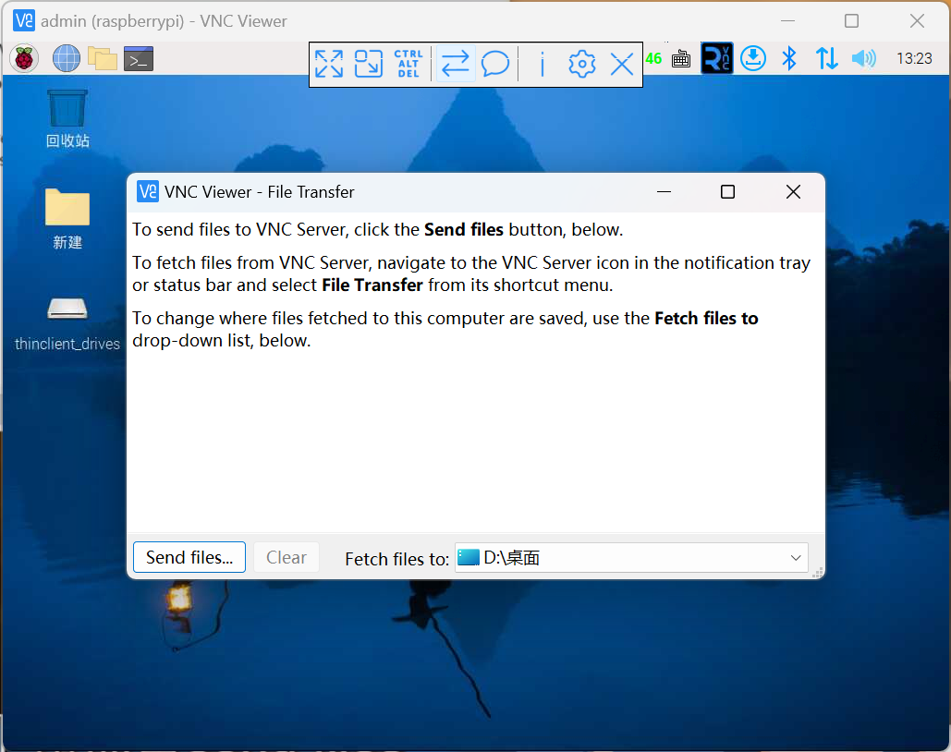Open file transfer from VNC toolbar
Image resolution: width=951 pixels, height=752 pixels.
coord(456,64)
